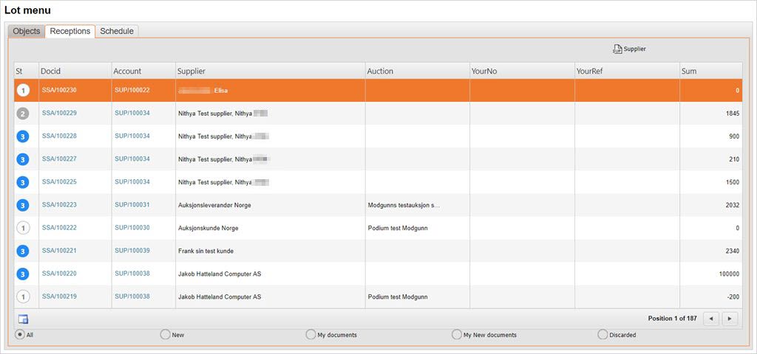The width and height of the screenshot is (757, 354).
Task: Click the grid settings icon at bottom left
Action: point(23,319)
